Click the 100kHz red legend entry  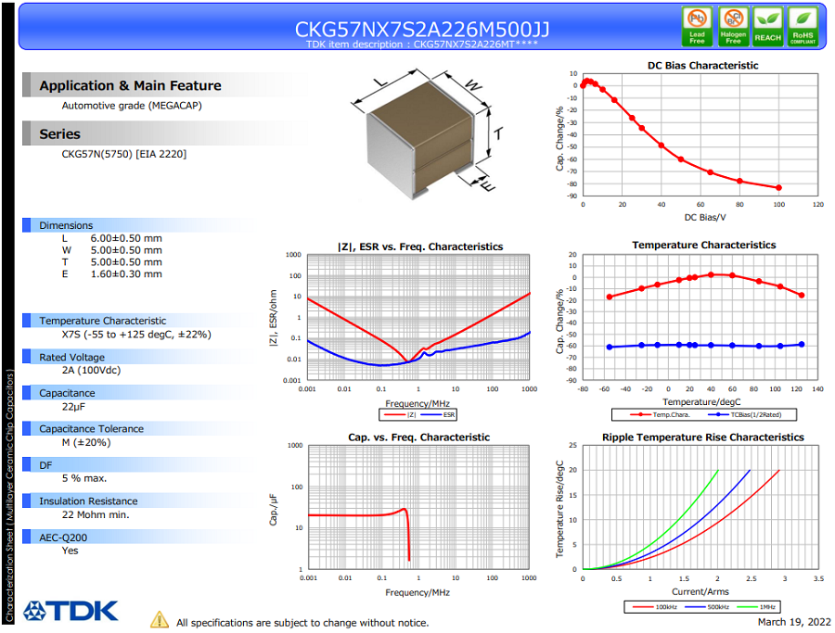pos(654,606)
